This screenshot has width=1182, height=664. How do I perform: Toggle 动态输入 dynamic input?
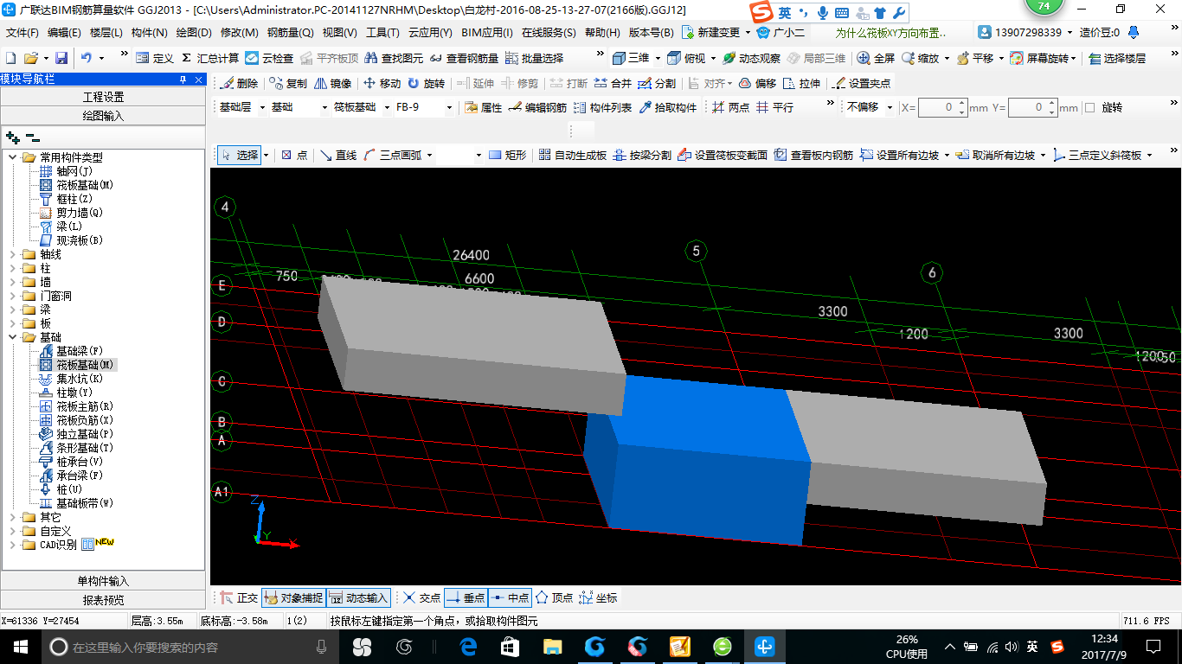pos(358,597)
